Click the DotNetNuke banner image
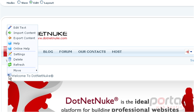Screen dimensions: 194x112 pos(101,96)
